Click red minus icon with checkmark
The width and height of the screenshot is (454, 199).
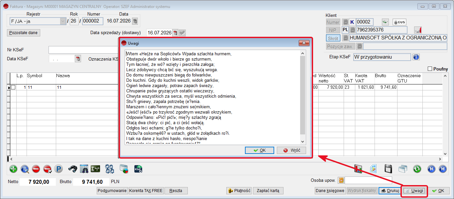48,169
